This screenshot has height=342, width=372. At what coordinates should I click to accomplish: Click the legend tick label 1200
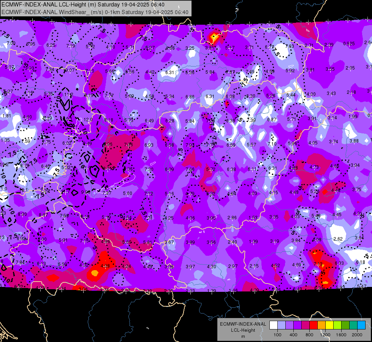pyautogui.click(x=325, y=335)
